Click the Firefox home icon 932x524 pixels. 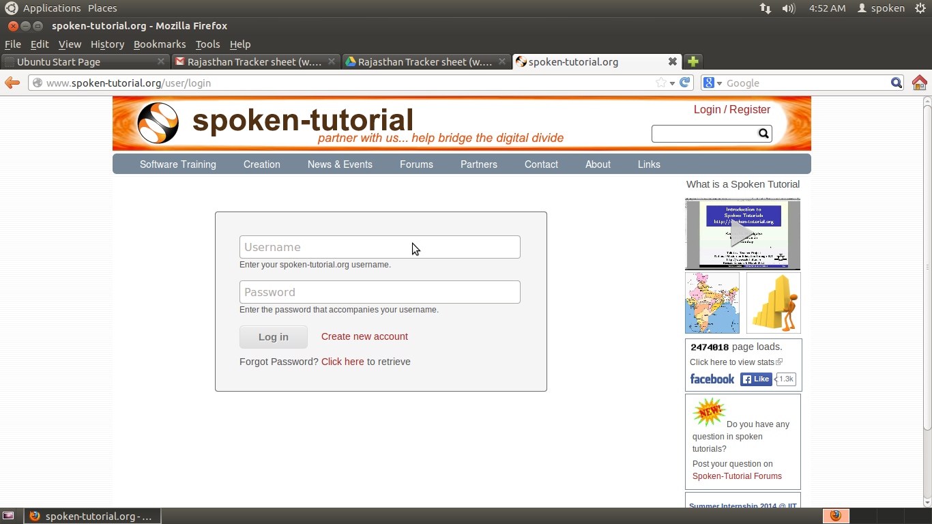point(919,83)
